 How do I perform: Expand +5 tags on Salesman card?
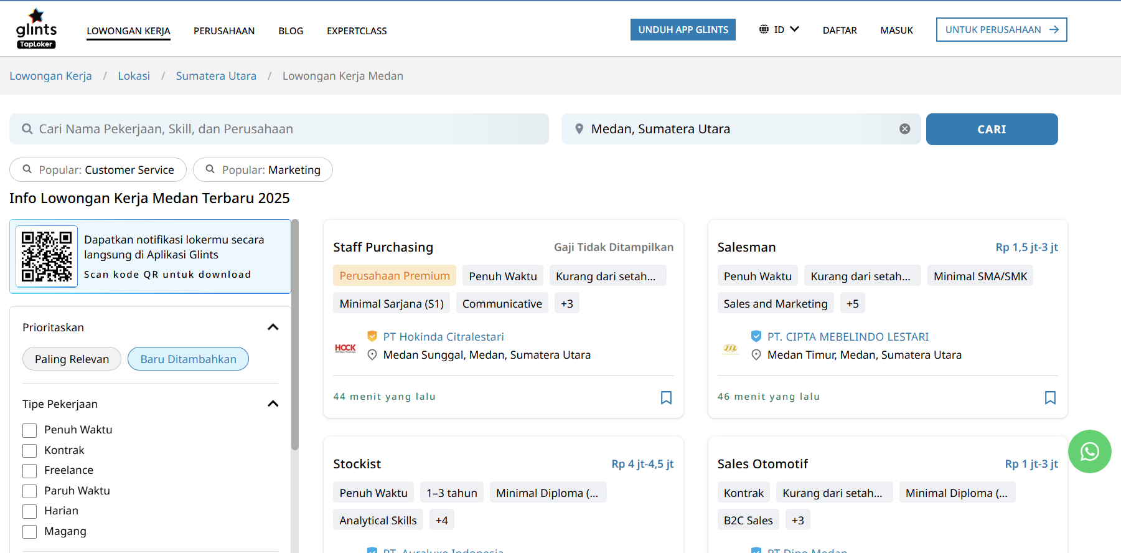(x=853, y=303)
